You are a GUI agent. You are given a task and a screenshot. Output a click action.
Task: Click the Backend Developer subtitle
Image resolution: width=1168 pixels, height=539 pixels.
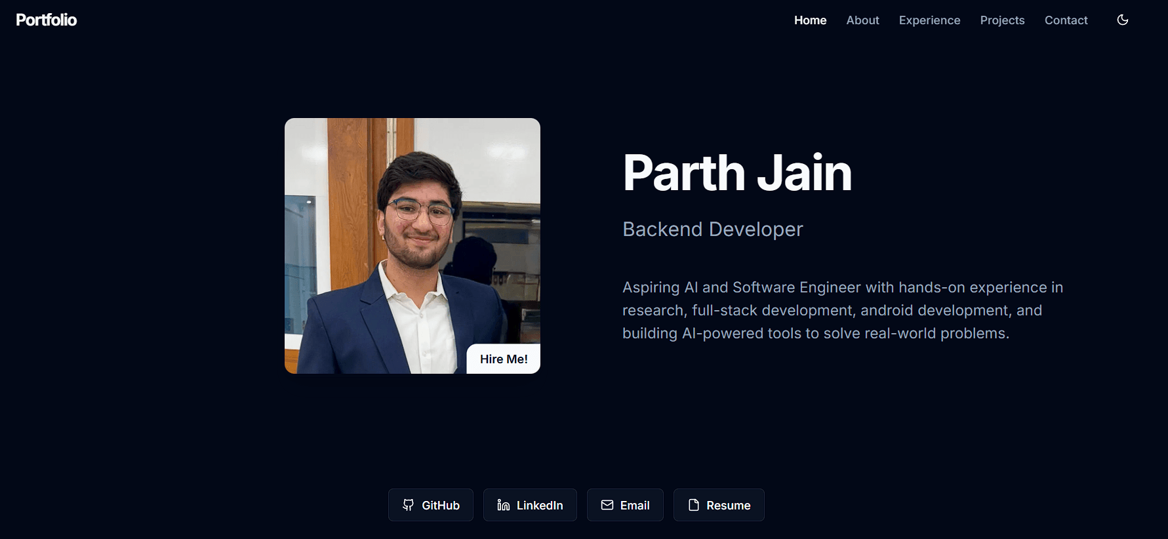click(712, 229)
